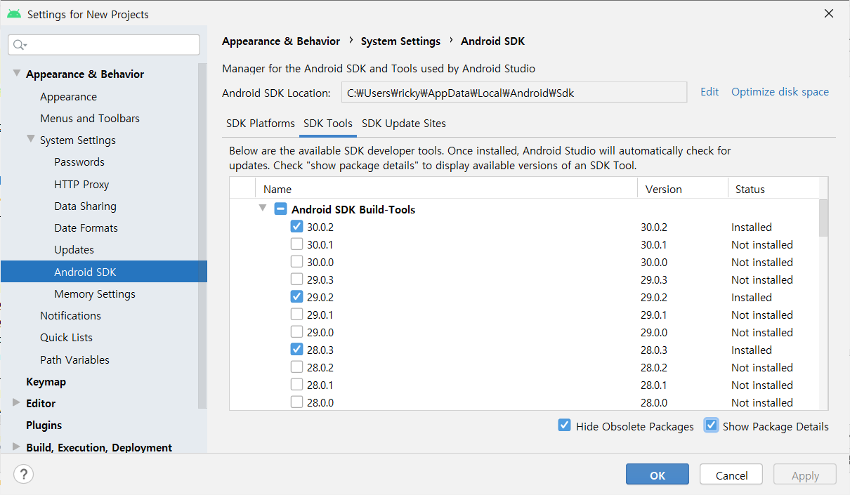The image size is (850, 495).
Task: Open Path Variables settings
Action: click(74, 359)
